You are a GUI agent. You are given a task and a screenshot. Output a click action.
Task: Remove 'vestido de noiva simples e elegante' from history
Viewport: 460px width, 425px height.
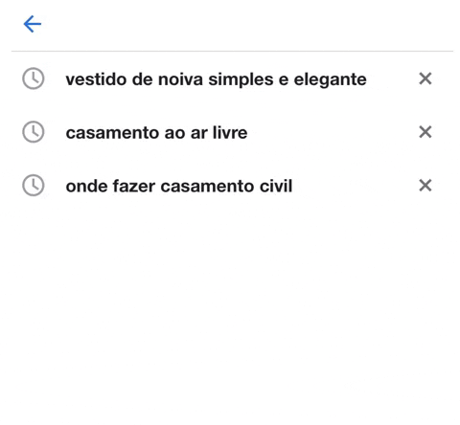[425, 78]
